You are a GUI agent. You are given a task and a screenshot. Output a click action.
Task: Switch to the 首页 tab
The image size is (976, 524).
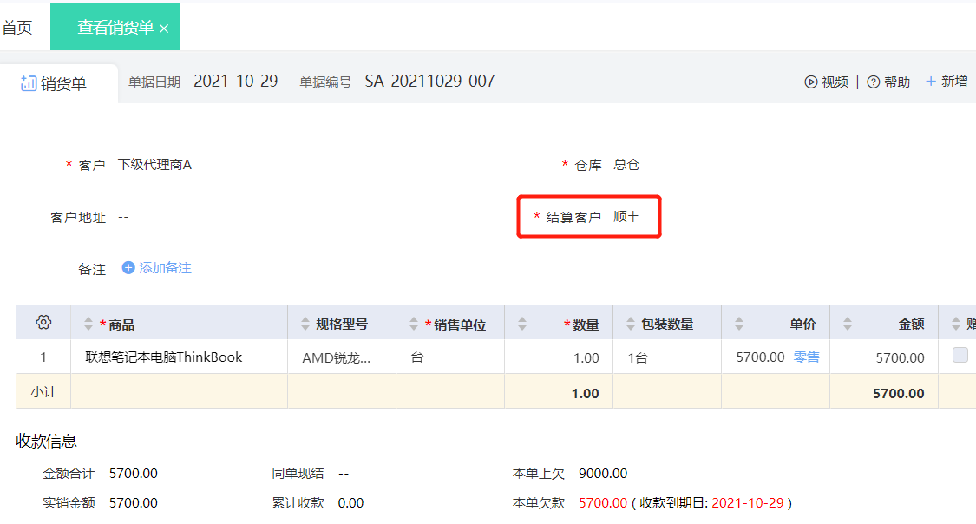pos(16,28)
